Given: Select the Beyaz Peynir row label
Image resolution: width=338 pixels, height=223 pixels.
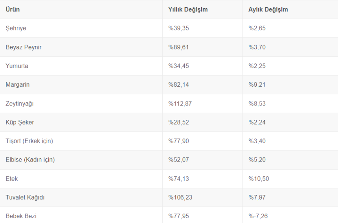Looking at the screenshot, I should click(x=23, y=47).
